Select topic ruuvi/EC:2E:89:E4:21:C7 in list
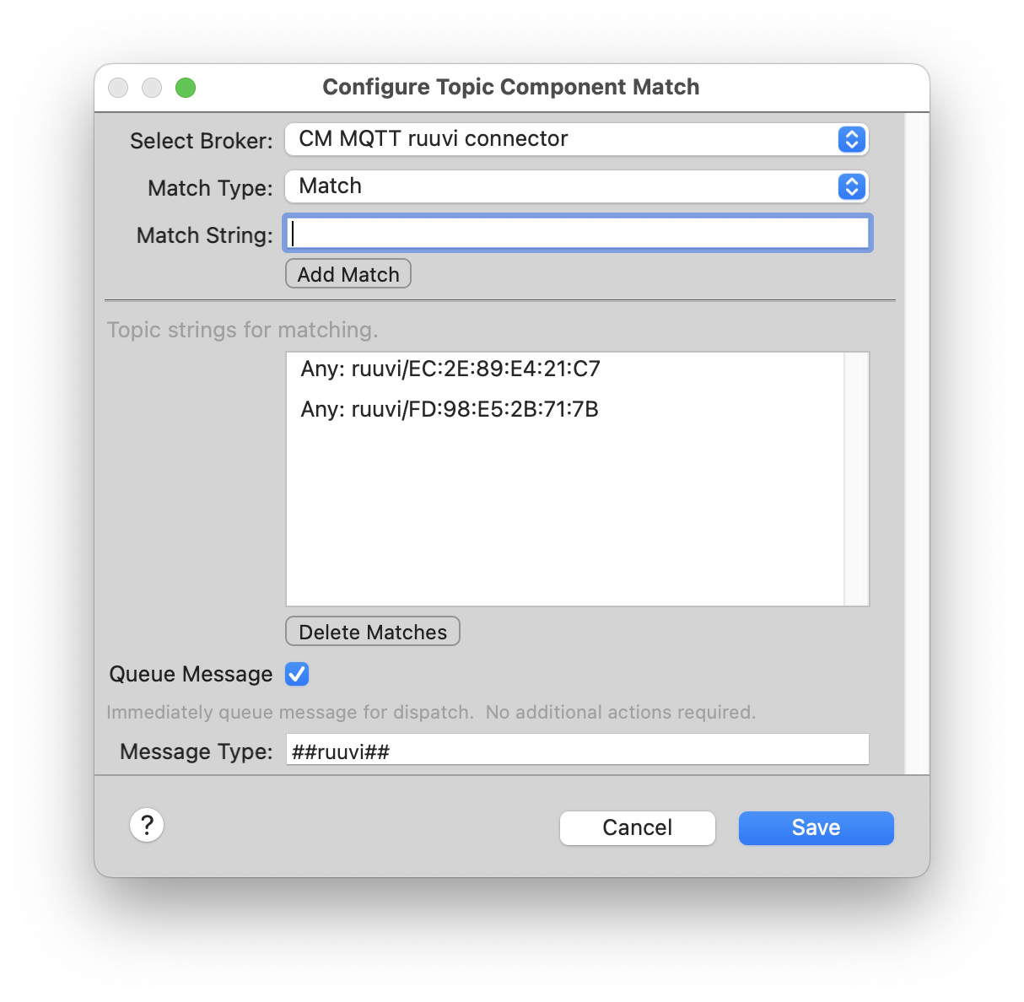Image resolution: width=1024 pixels, height=1002 pixels. pyautogui.click(x=565, y=369)
